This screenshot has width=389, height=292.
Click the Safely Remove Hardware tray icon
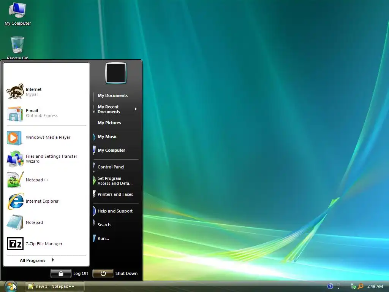pyautogui.click(x=353, y=286)
